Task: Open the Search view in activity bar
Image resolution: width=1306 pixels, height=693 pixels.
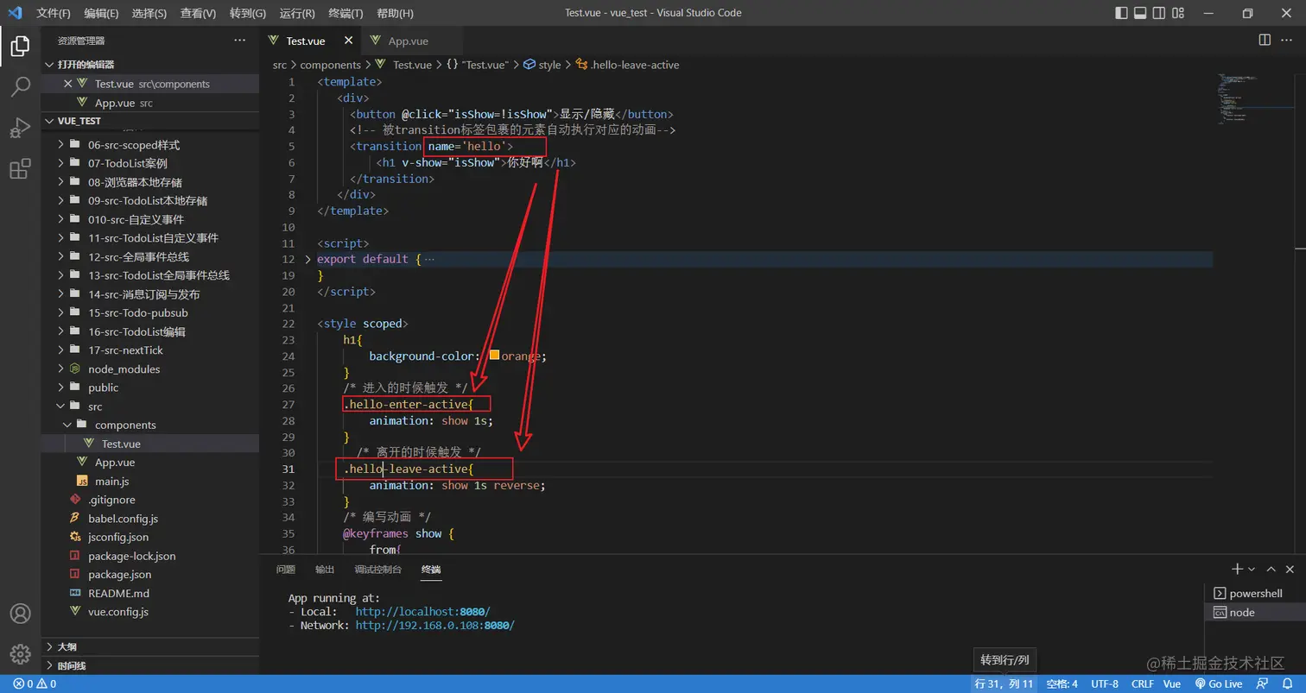Action: point(20,86)
